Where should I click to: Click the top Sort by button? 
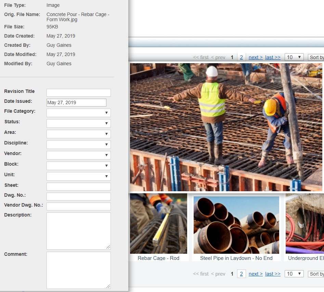click(x=316, y=57)
